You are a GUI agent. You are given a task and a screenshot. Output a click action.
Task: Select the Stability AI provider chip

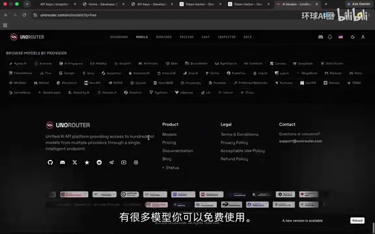[79, 92]
